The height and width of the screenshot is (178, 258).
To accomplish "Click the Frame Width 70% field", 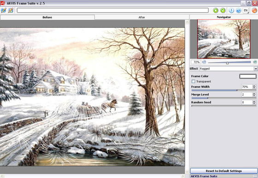I will pos(247,87).
